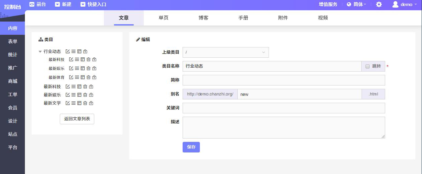Open the demo user account menu
Image resolution: width=422 pixels, height=174 pixels.
[404, 4]
